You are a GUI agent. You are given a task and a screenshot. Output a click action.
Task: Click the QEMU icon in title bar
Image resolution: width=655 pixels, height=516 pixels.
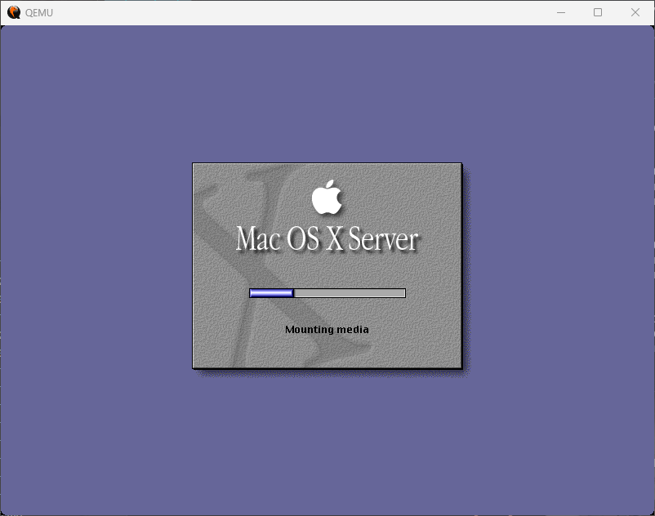(14, 12)
